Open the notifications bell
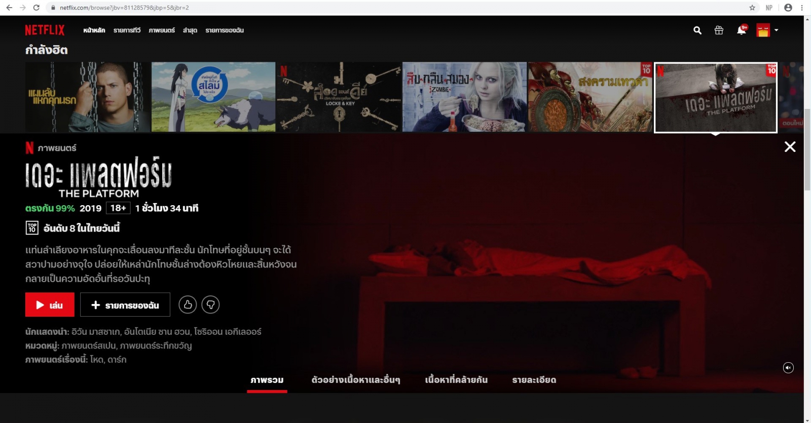 [741, 30]
